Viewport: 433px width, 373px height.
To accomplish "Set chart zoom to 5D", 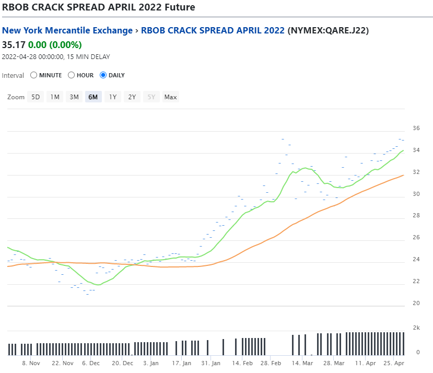I will (36, 97).
